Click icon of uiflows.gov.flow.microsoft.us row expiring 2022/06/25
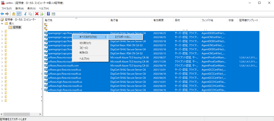274x121 pixels. [46, 78]
